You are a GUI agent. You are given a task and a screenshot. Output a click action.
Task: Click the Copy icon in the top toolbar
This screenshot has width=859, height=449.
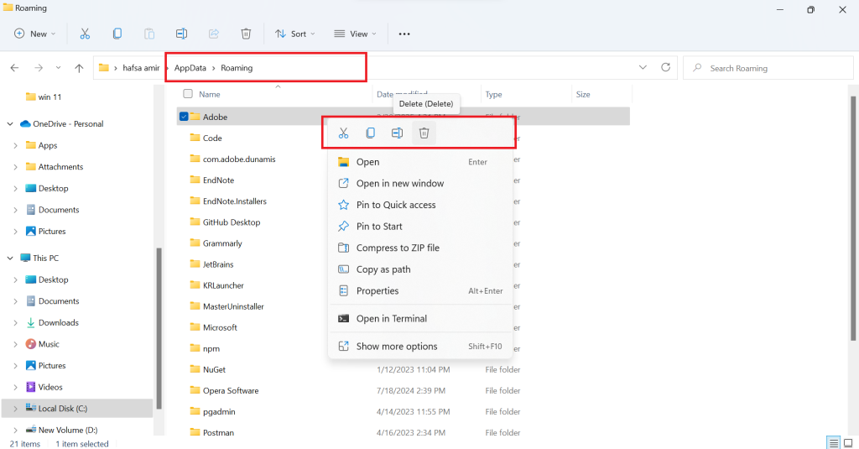117,34
